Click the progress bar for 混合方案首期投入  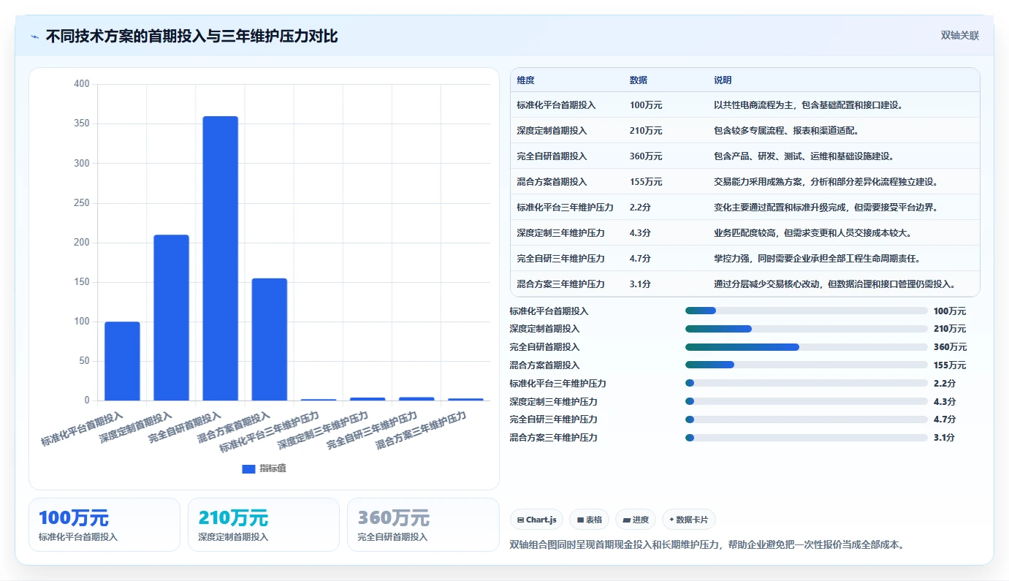(x=807, y=365)
